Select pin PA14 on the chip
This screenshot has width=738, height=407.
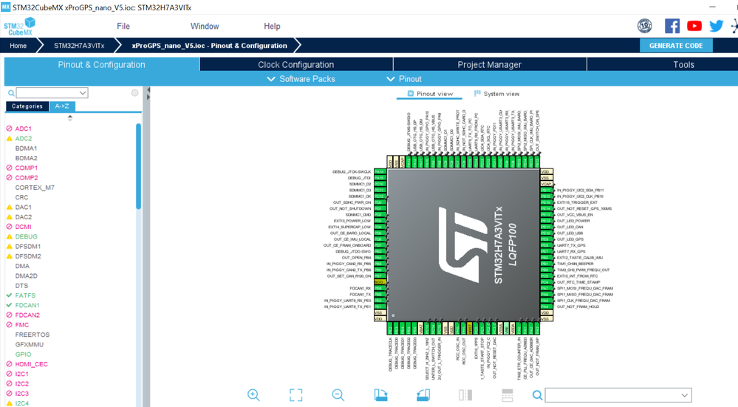click(380, 172)
